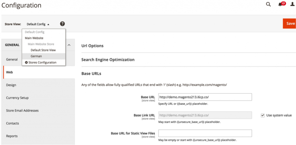The width and height of the screenshot is (296, 145).
Task: Go to Currency Setup tab
Action: click(x=17, y=98)
